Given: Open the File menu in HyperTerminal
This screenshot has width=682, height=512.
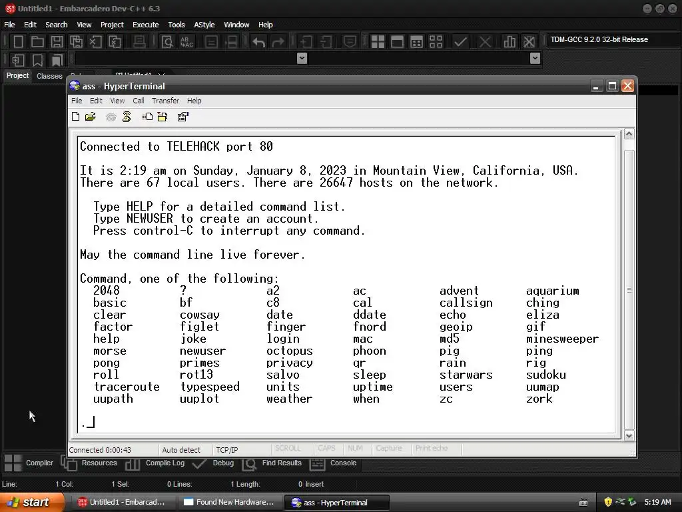Looking at the screenshot, I should pos(77,101).
